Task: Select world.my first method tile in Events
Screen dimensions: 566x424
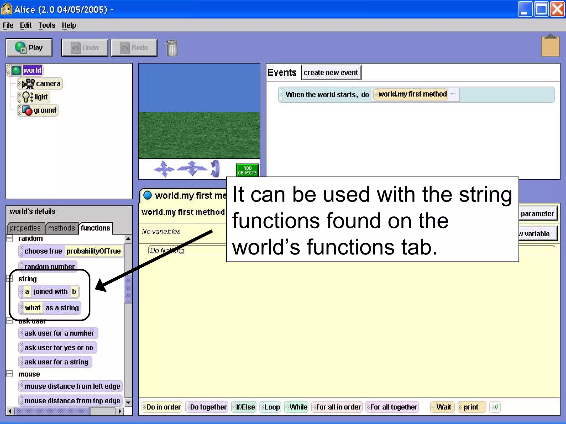Action: (x=410, y=94)
